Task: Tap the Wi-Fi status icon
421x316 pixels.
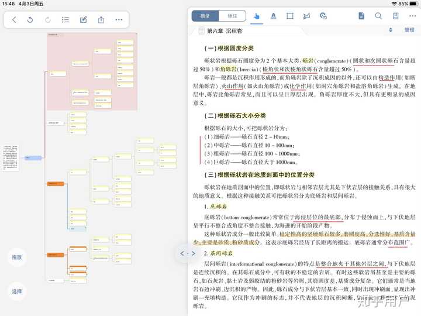Action: click(394, 4)
